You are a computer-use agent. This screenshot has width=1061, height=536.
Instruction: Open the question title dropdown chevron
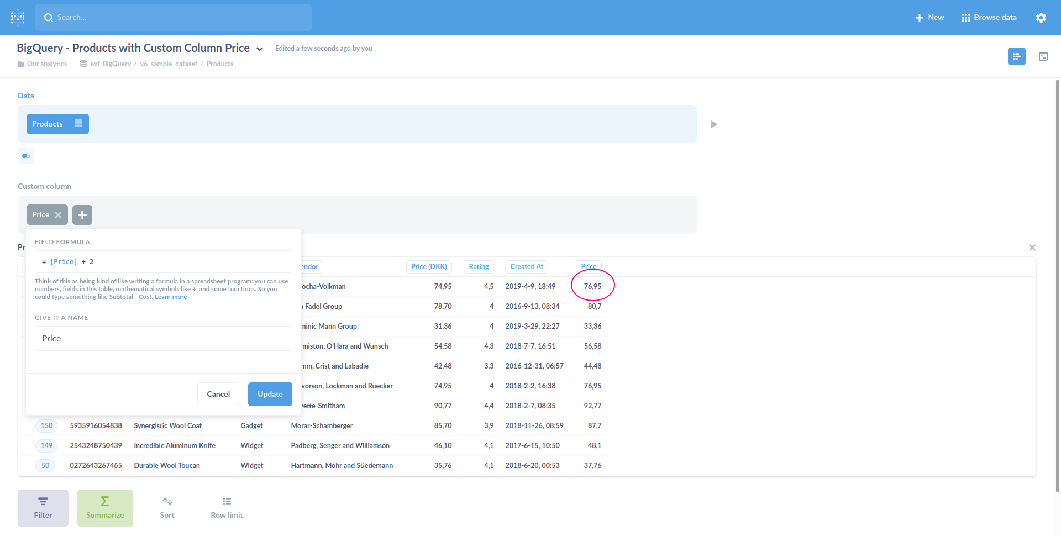260,48
